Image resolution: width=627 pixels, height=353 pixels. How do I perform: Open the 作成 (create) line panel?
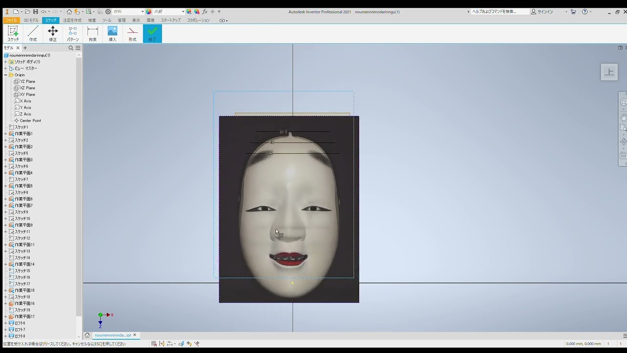pyautogui.click(x=33, y=33)
